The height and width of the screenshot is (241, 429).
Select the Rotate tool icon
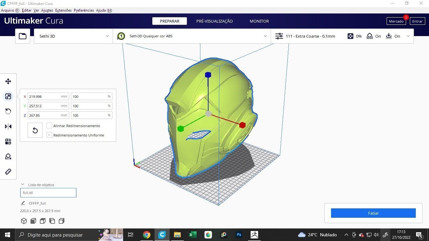8,111
